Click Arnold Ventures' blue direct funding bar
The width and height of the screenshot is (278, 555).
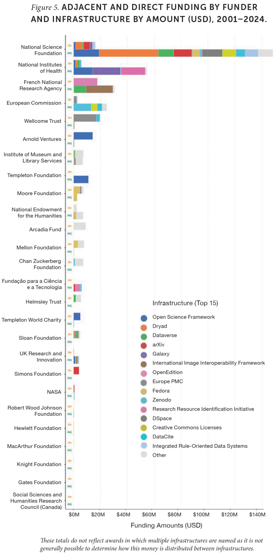tap(83, 136)
